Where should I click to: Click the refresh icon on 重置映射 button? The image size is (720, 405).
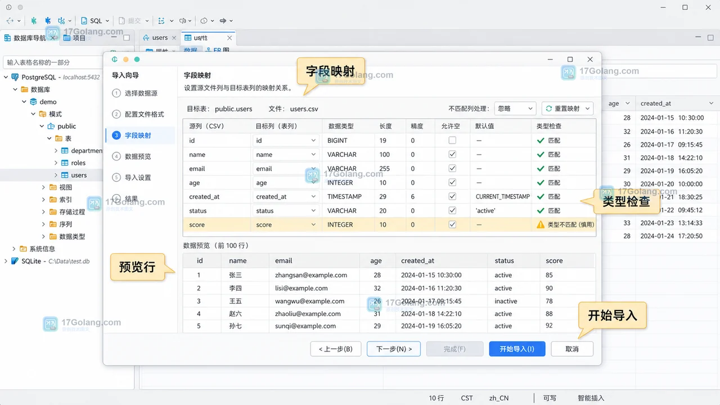click(549, 109)
